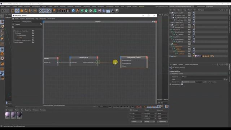Open Объект dropdown in coordinates panel
The width and height of the screenshot is (231, 130).
coord(136,122)
